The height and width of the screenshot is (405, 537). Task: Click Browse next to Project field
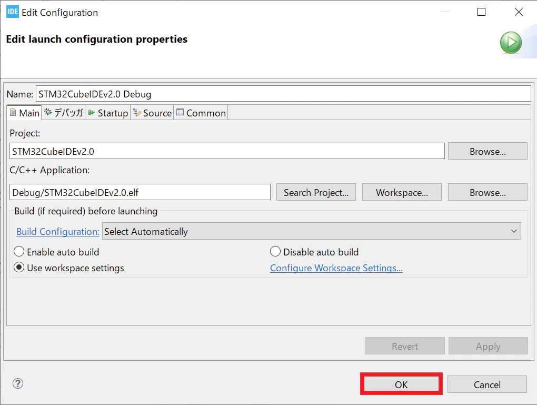coord(488,151)
